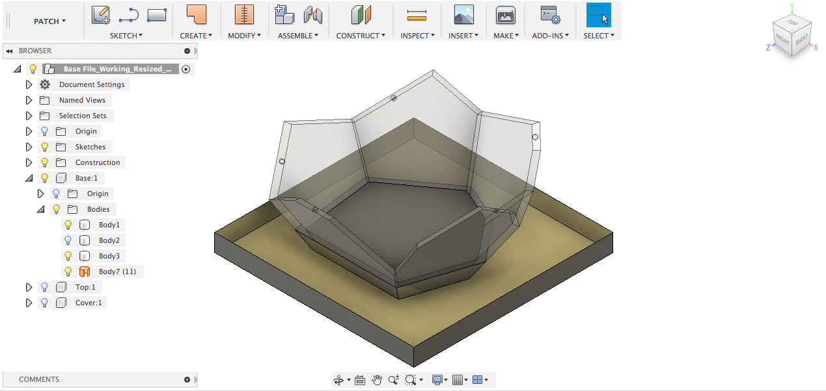Hide the Sketches folder light bulb
Image resolution: width=826 pixels, height=391 pixels.
click(45, 147)
